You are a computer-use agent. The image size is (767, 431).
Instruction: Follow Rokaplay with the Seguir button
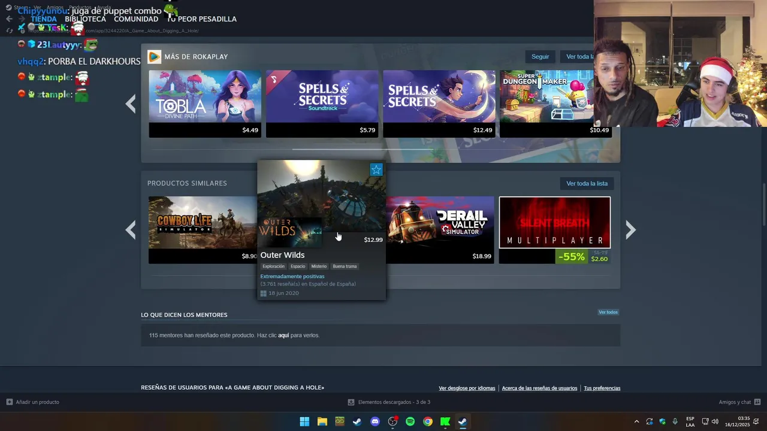click(540, 56)
